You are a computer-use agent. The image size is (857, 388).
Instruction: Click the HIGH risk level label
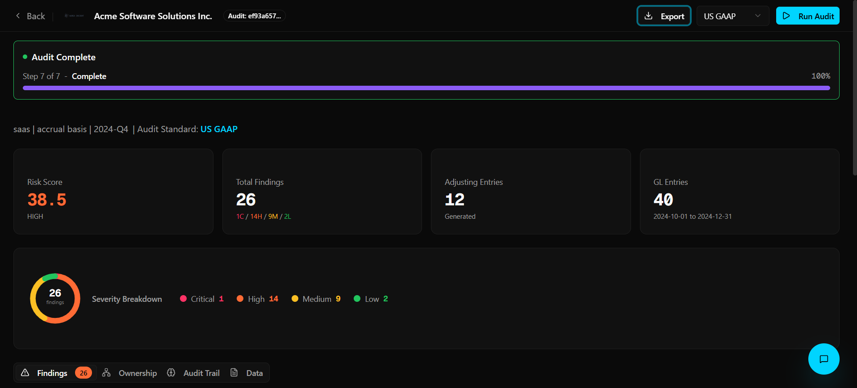35,217
